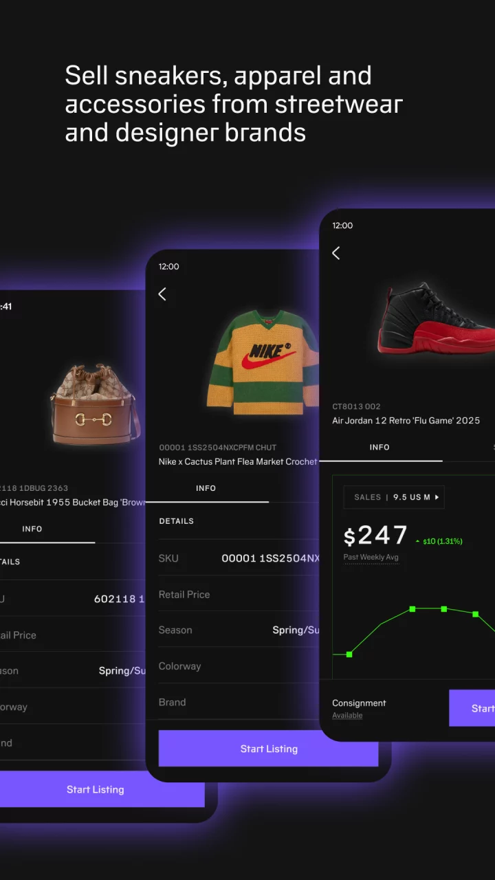Click the DETAILS heading on Nike screen
The width and height of the screenshot is (495, 880).
click(177, 521)
